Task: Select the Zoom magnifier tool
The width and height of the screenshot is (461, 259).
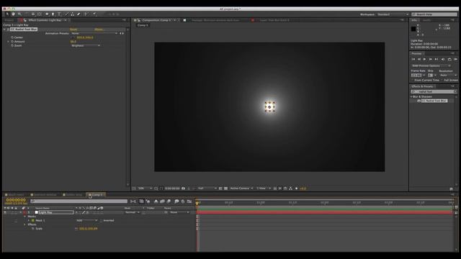Action: click(19, 14)
